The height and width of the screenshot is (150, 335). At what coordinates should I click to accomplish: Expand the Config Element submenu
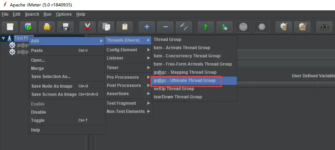(x=128, y=50)
